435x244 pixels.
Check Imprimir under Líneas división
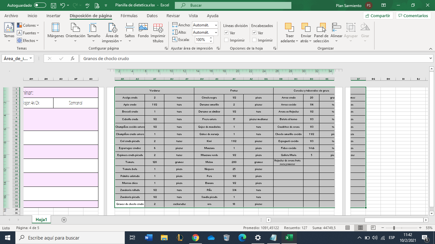click(x=226, y=40)
